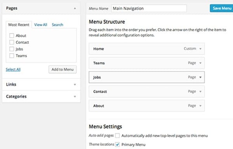Click the Select All link

coord(13,69)
